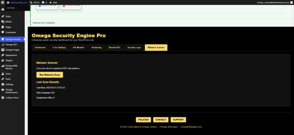Open Omega Web Metrics in the sidebar
This screenshot has height=135, width=294.
coord(12,67)
